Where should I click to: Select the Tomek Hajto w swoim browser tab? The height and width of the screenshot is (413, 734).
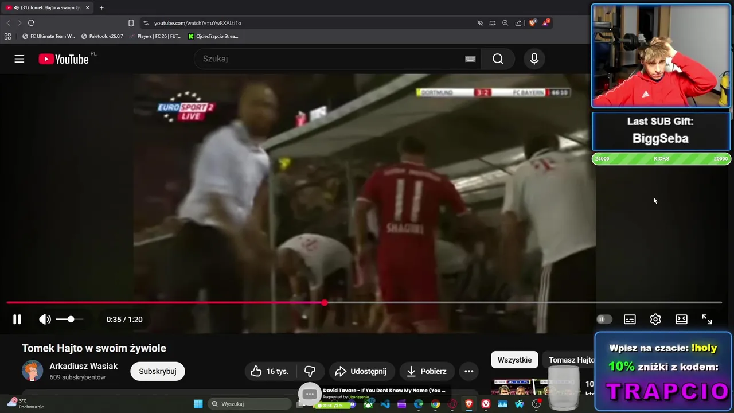pyautogui.click(x=47, y=7)
